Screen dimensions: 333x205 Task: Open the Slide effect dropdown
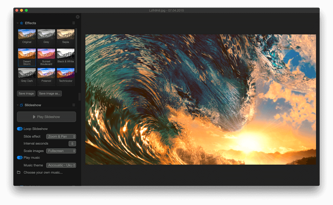(x=61, y=136)
